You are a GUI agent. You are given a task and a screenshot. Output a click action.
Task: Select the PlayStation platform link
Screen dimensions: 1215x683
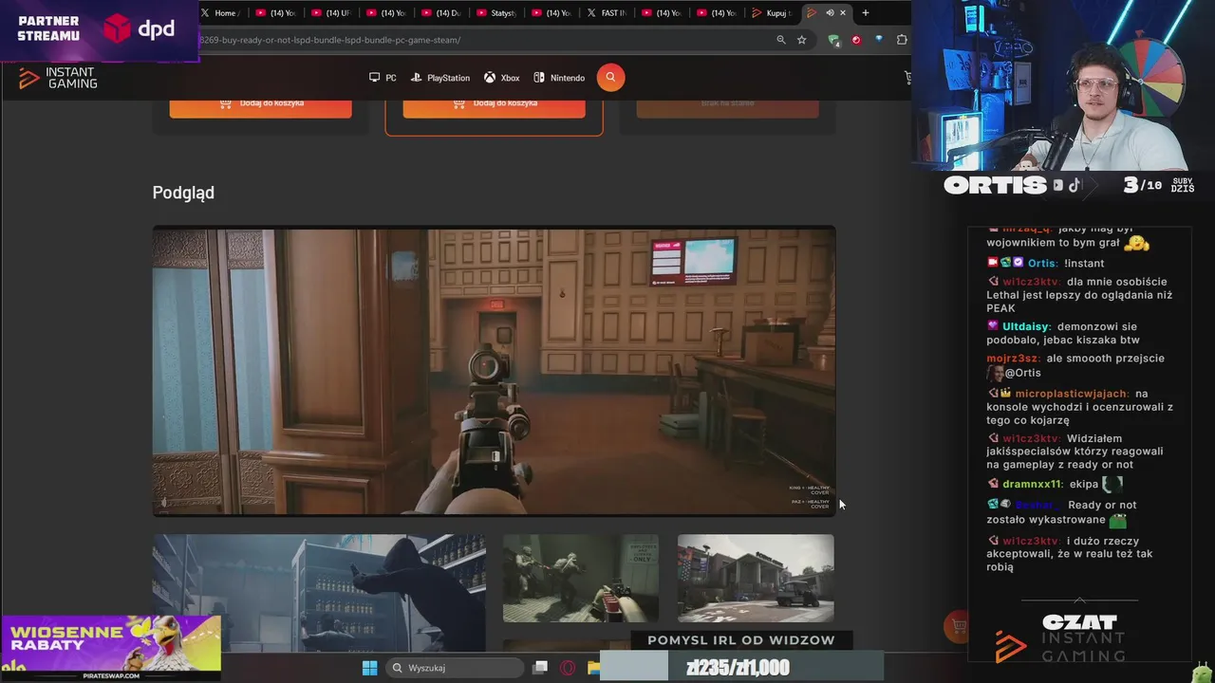point(440,78)
